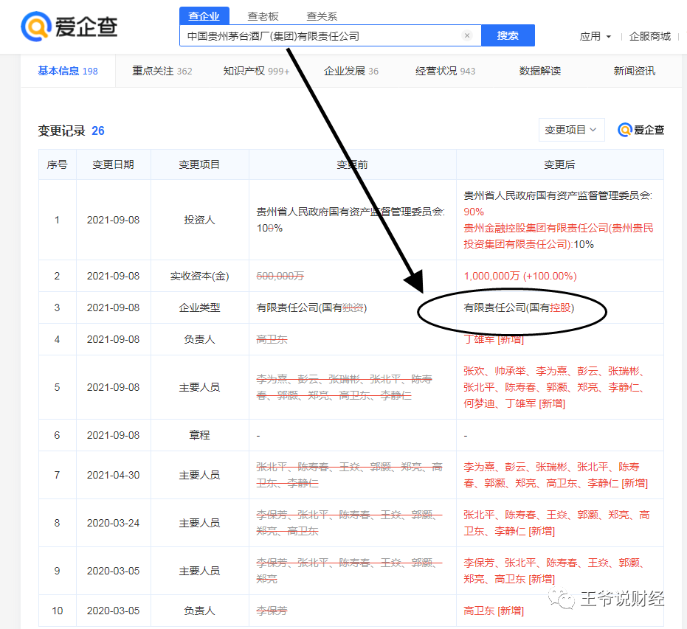Click 丁雄军 [新增] in row 4

click(494, 340)
